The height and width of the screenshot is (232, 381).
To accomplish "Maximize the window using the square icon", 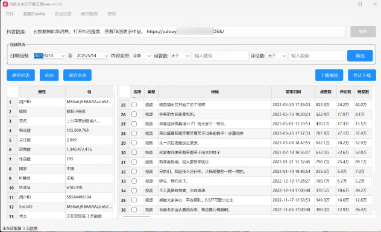I will pos(360,4).
